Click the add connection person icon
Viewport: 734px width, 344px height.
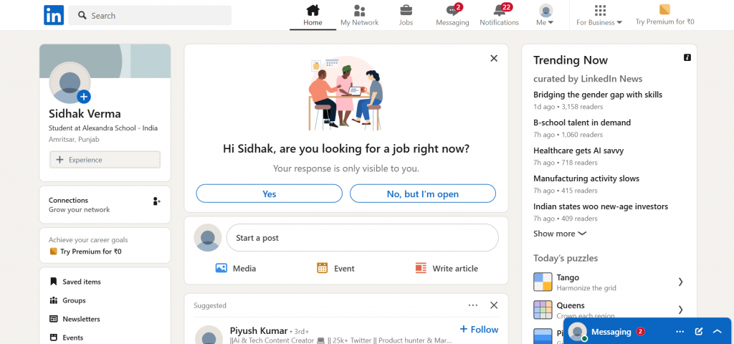[156, 201]
